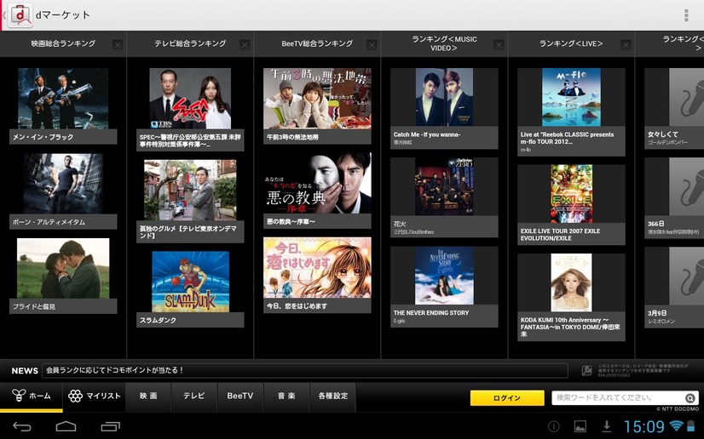Select the 3月9日 karaoke microphone item

click(x=686, y=276)
